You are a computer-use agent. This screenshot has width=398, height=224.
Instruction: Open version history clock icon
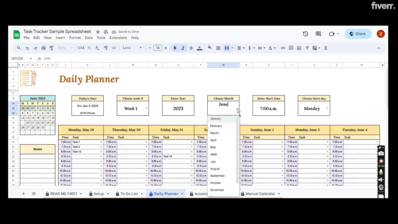[305, 34]
